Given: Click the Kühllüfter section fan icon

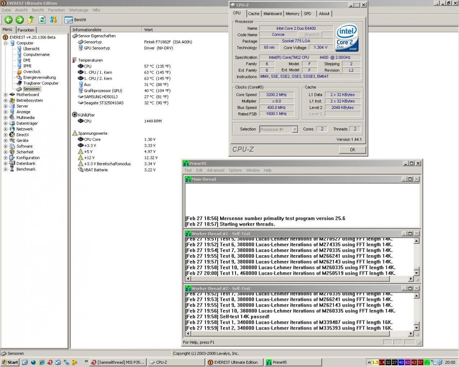Looking at the screenshot, I should point(74,115).
